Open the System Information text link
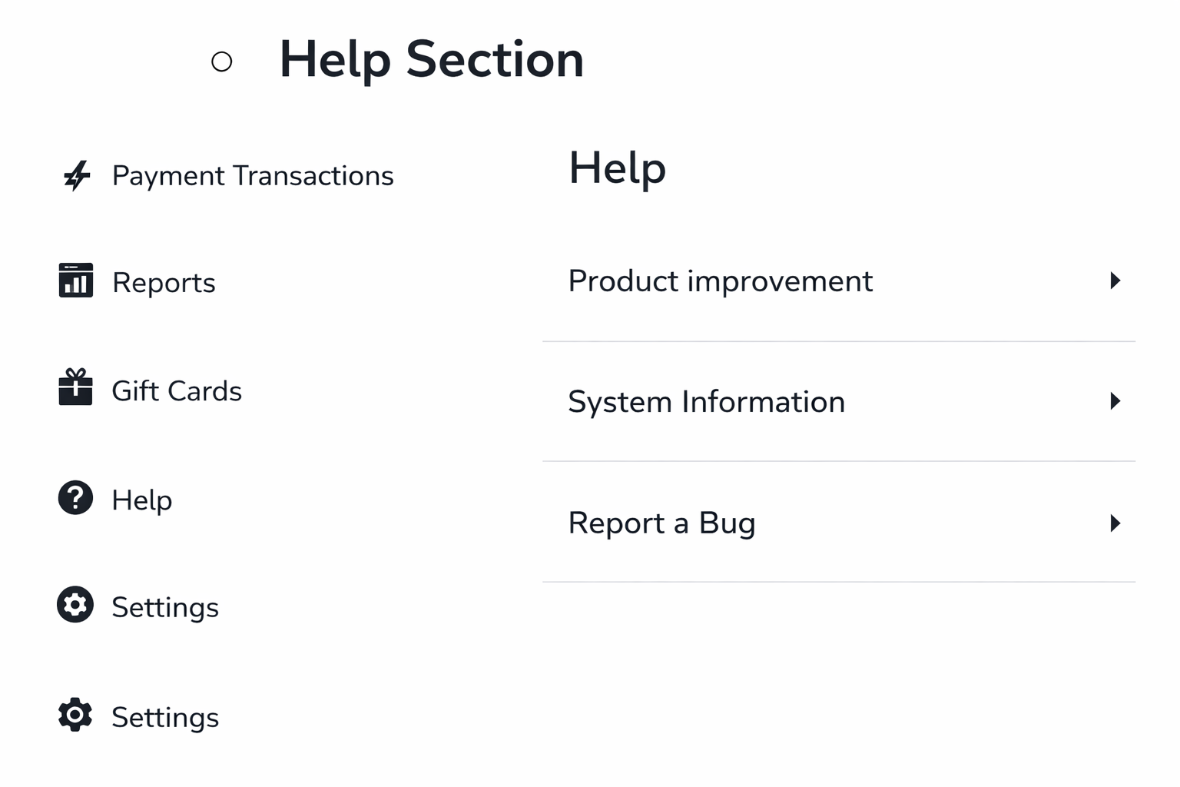Viewport: 1180px width, 787px height. point(706,402)
